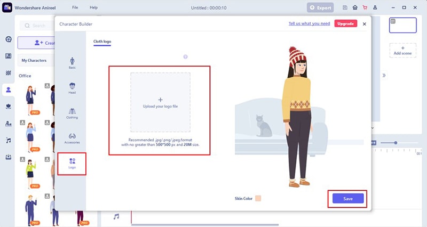Screen dimensions: 427x227
Task: Click the help question mark above upload box
Action: [185, 57]
